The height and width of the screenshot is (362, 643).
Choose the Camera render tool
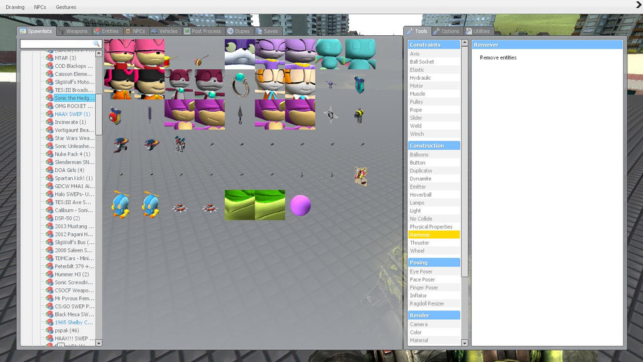point(434,324)
